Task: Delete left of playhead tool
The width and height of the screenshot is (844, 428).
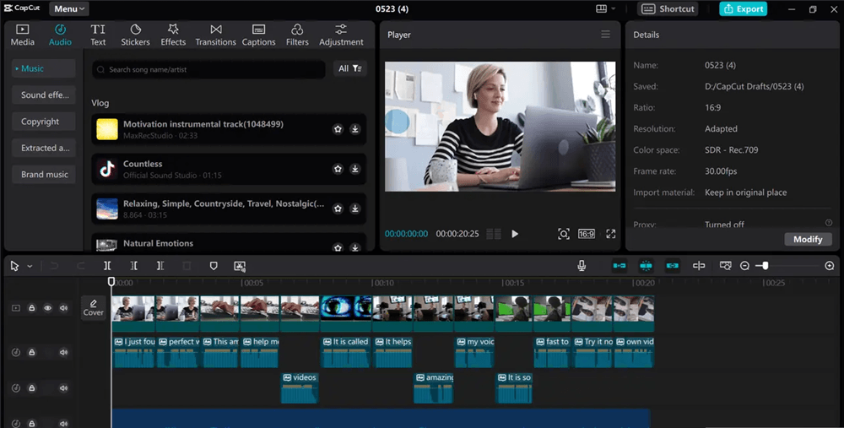Action: 133,266
